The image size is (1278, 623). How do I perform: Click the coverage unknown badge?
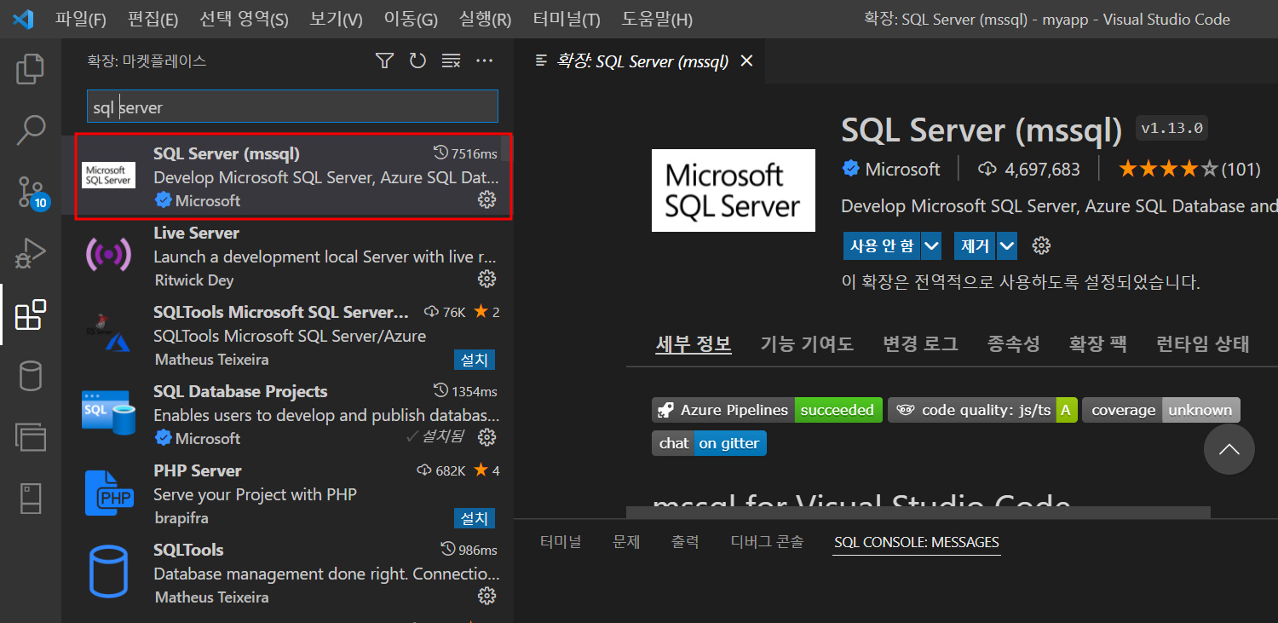coord(1161,410)
